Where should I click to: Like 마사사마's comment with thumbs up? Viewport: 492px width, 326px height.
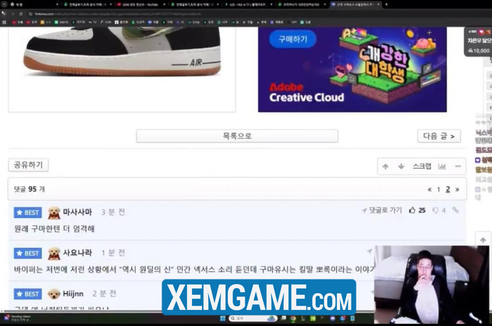point(413,210)
